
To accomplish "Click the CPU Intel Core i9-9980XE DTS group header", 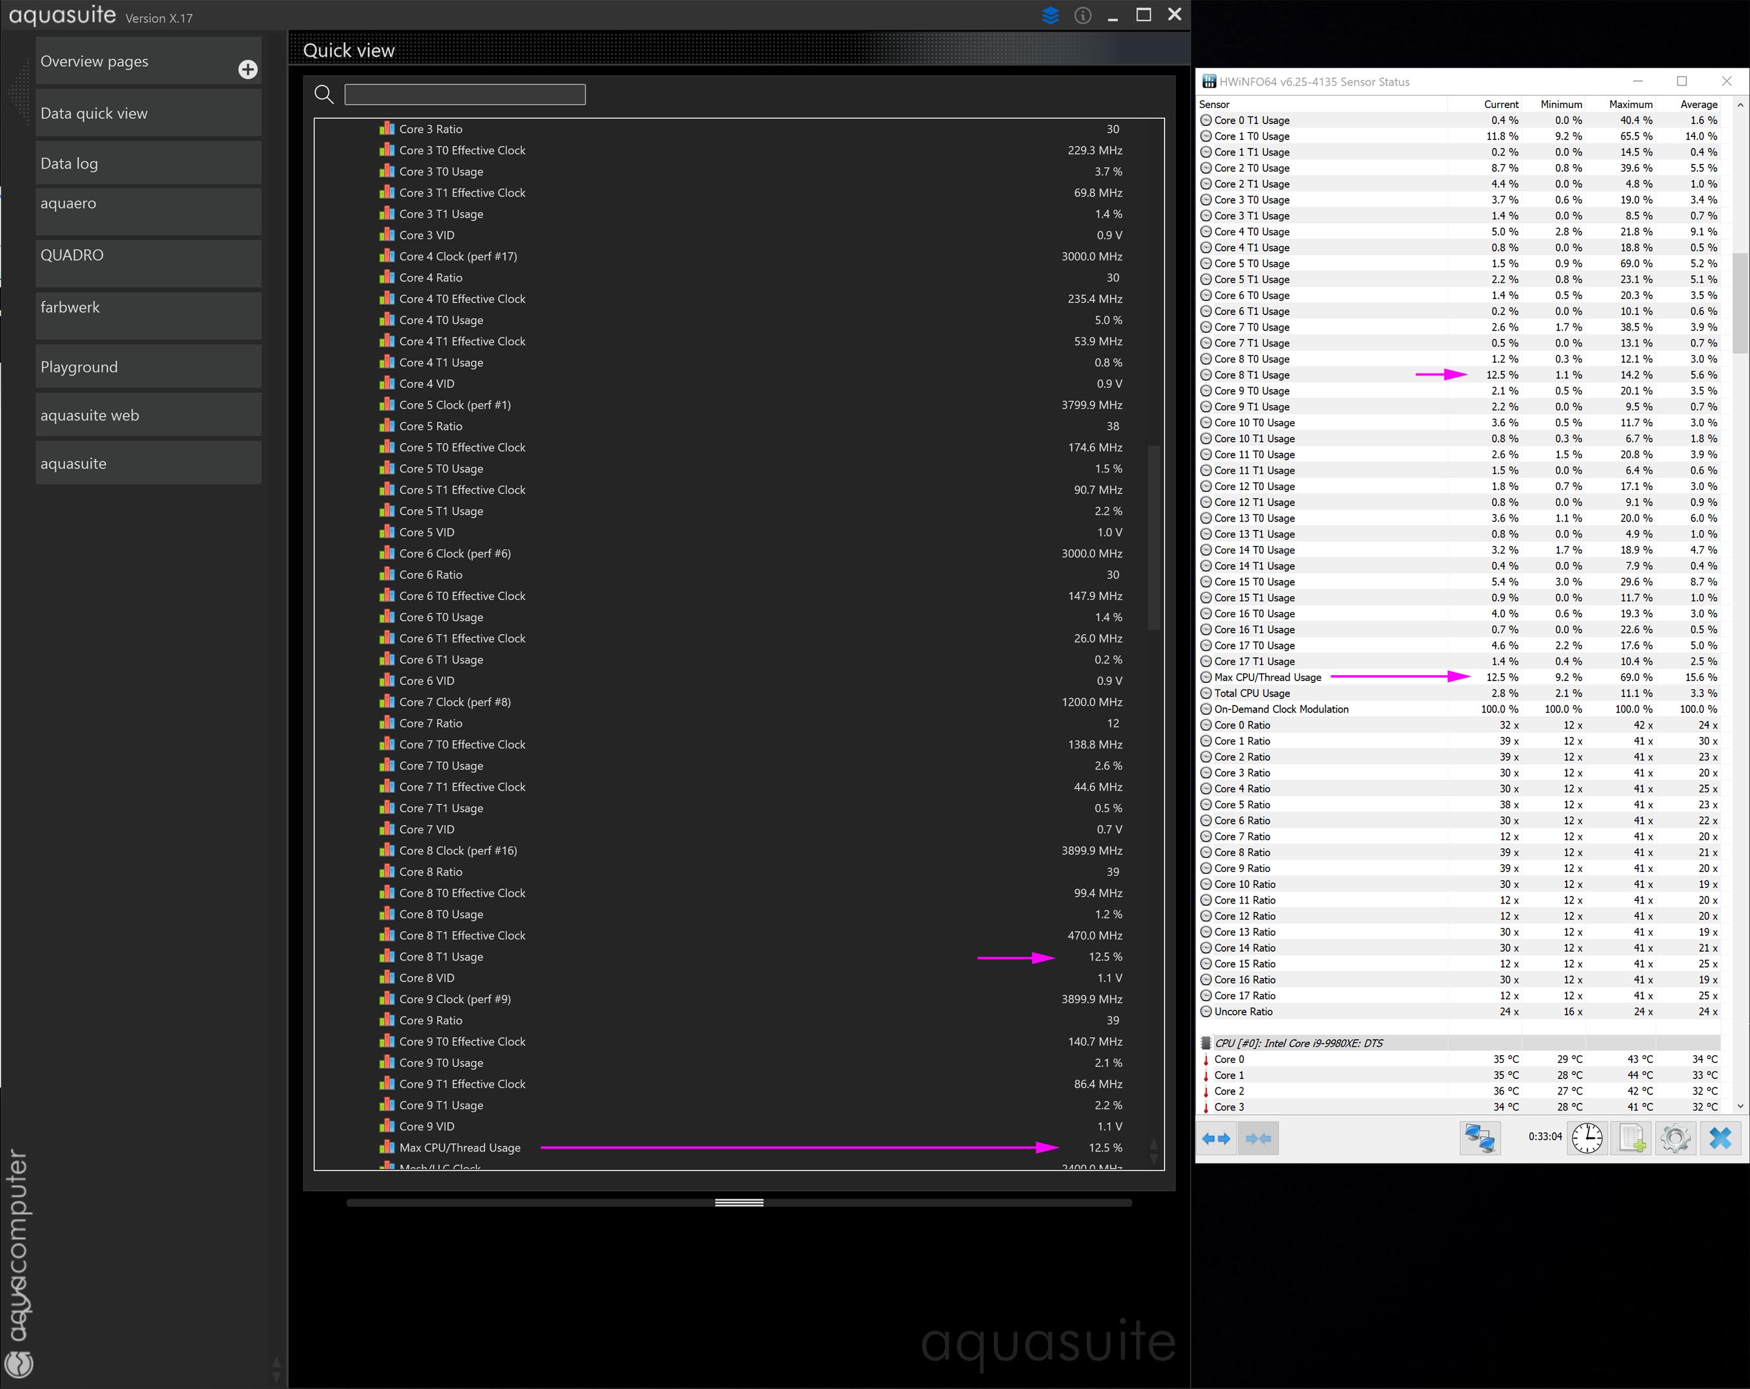I will [x=1299, y=1044].
